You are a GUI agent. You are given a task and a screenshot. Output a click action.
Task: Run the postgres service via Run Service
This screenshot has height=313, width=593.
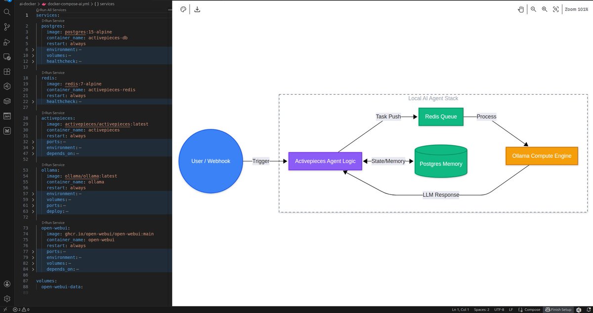point(53,21)
